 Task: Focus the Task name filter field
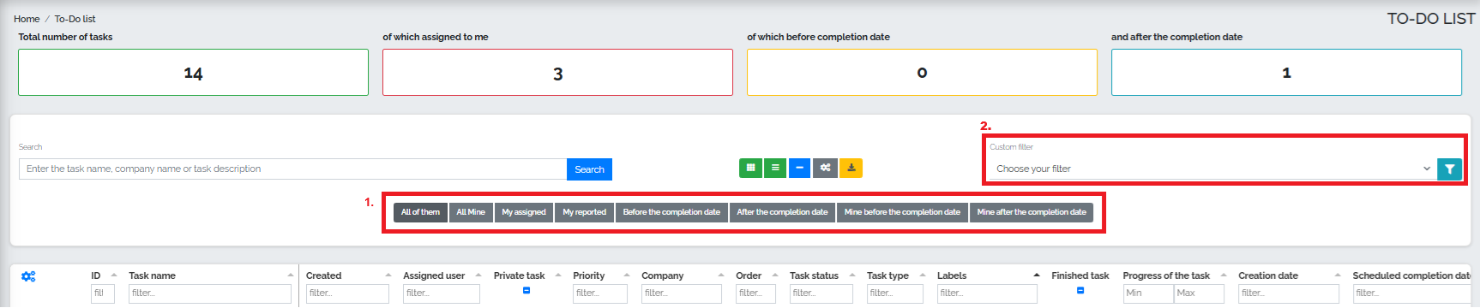(210, 293)
